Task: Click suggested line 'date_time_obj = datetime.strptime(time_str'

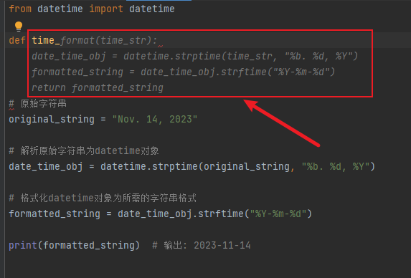Action: (x=195, y=56)
